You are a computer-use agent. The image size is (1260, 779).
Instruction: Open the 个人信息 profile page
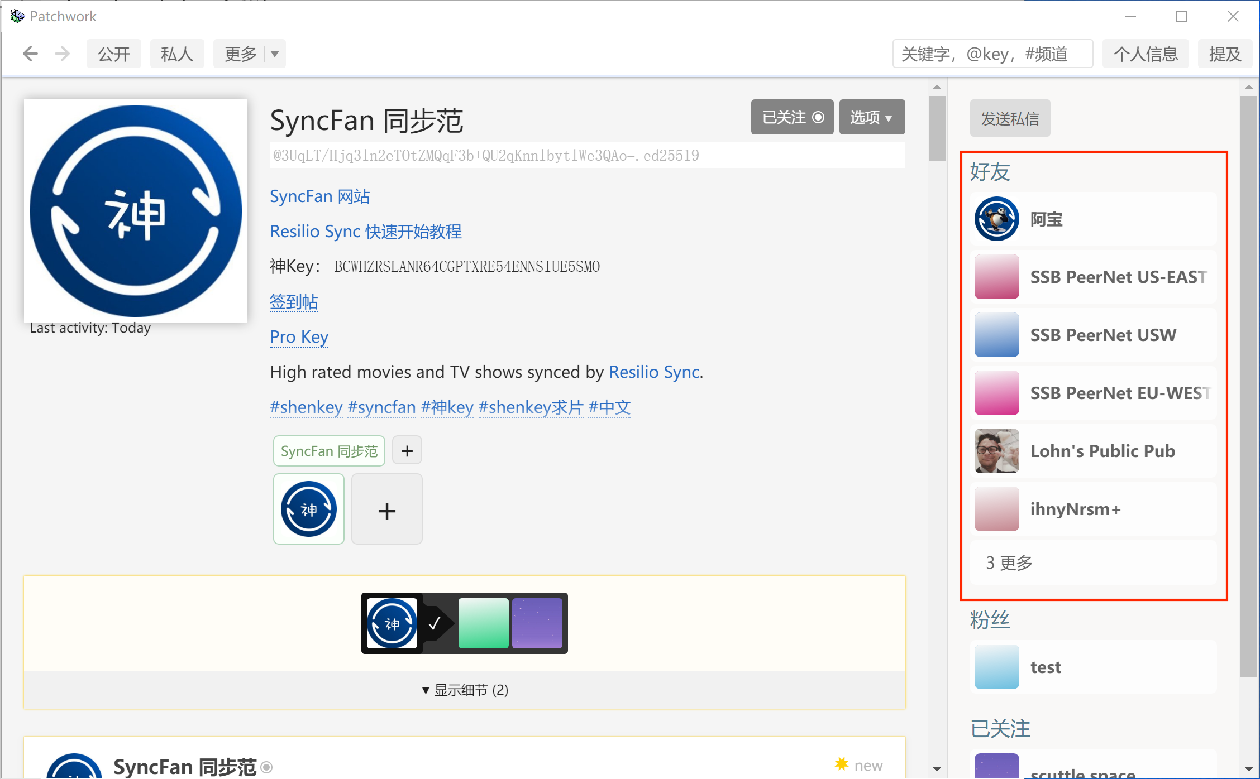pyautogui.click(x=1146, y=54)
